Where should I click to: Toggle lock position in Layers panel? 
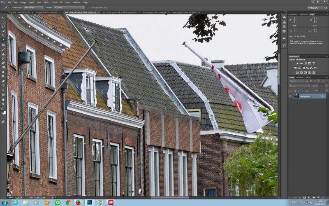(303, 91)
